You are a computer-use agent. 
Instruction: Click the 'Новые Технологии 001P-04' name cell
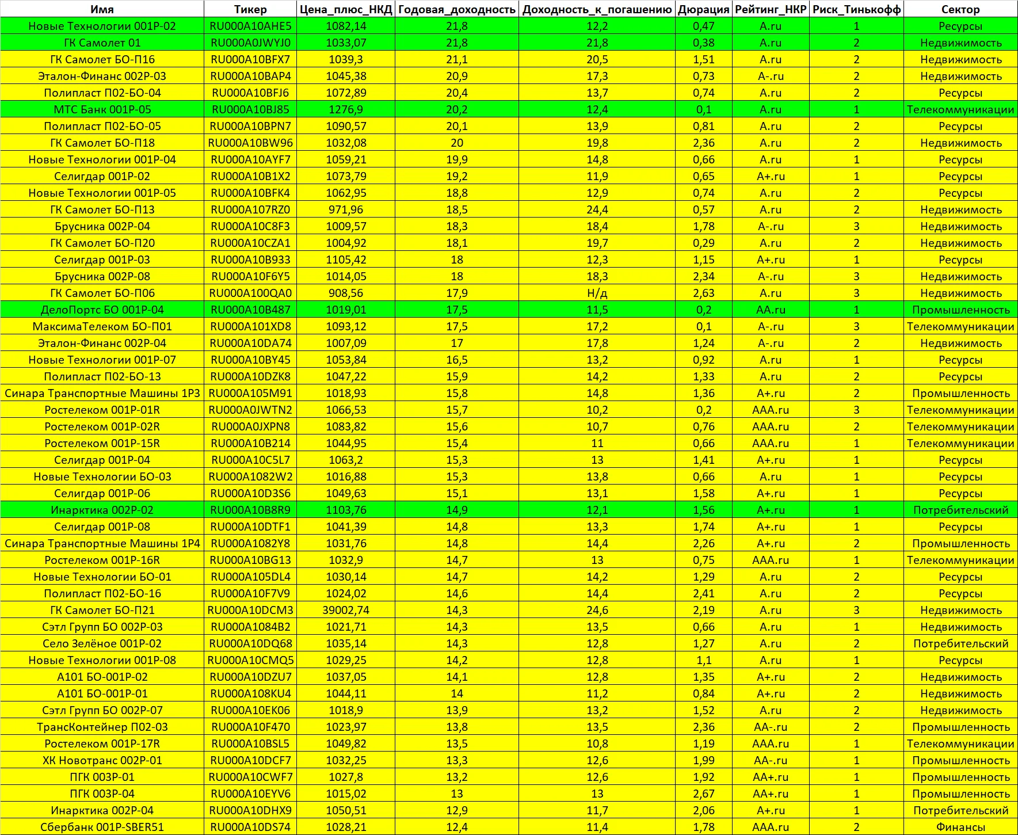(102, 159)
